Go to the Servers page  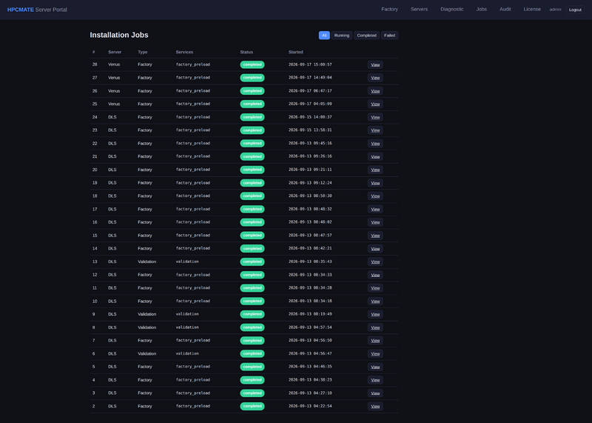(x=419, y=10)
